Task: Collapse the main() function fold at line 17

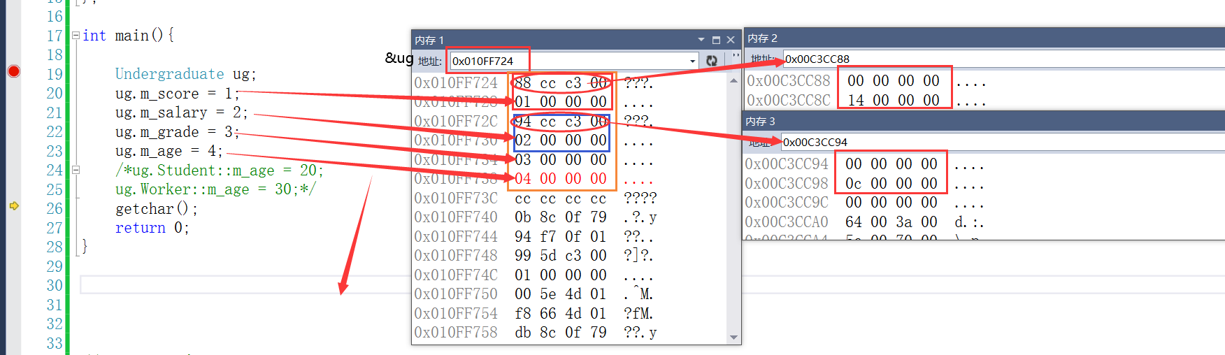Action: (76, 35)
